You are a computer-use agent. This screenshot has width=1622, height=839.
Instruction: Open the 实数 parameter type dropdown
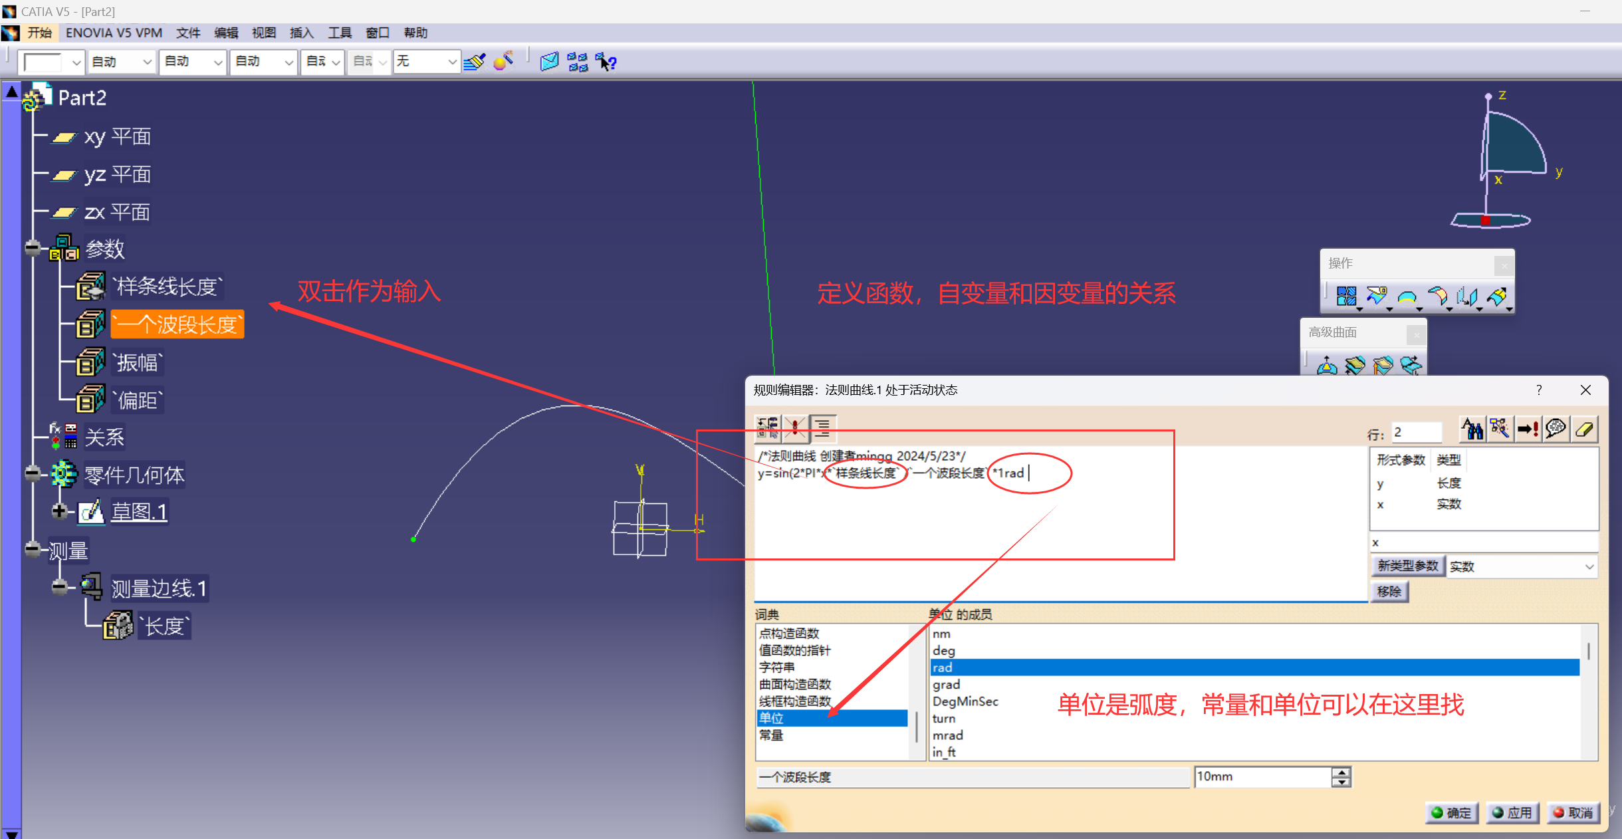(x=1589, y=566)
